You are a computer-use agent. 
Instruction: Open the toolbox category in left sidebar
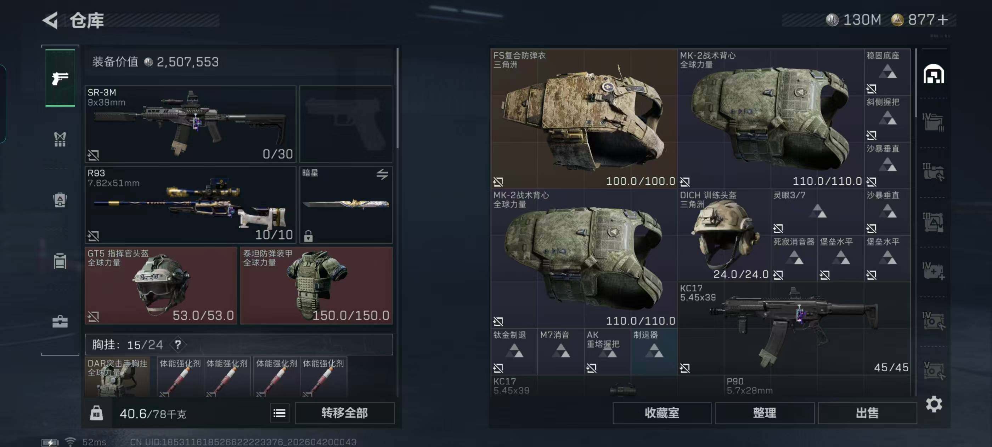click(60, 321)
